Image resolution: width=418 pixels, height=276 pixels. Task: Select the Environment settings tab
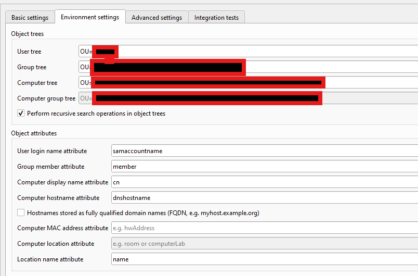[x=90, y=17]
